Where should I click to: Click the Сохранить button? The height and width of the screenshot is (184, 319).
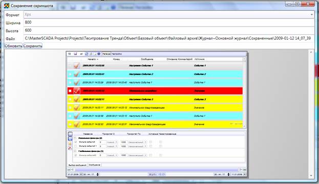click(33, 46)
